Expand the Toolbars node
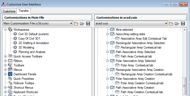Image resolution: width=190 pixels, height=96 pixels. pyautogui.click(x=5, y=65)
